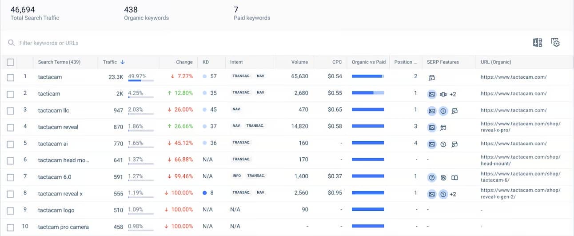Sort by the CPC column header
Screen dimensions: 574x236
(x=337, y=62)
